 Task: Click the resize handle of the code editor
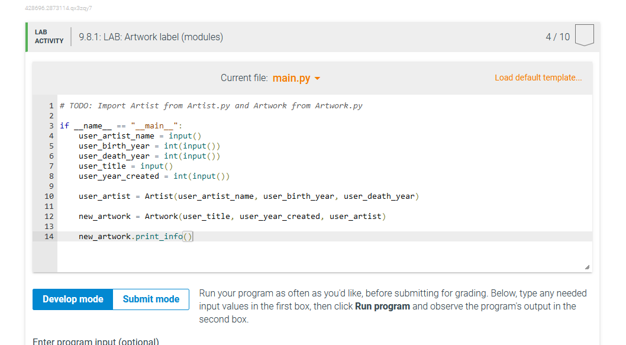pos(588,266)
